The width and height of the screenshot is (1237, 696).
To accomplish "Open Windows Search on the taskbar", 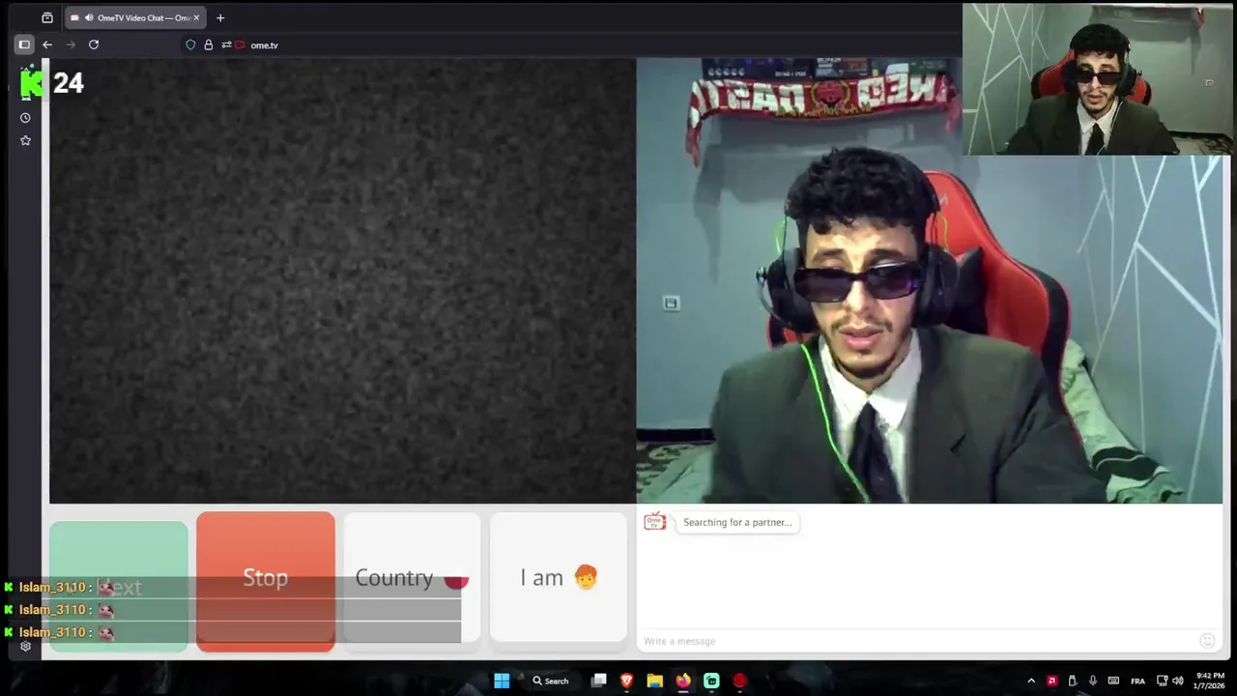I will coord(551,681).
